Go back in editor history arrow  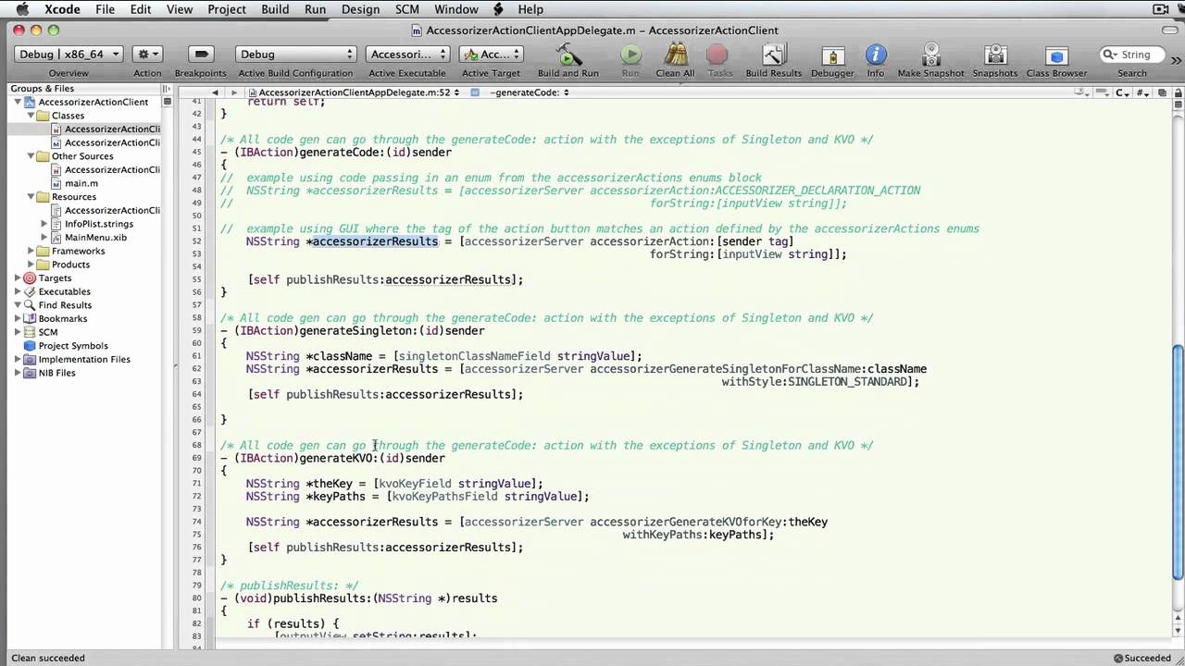coord(215,92)
